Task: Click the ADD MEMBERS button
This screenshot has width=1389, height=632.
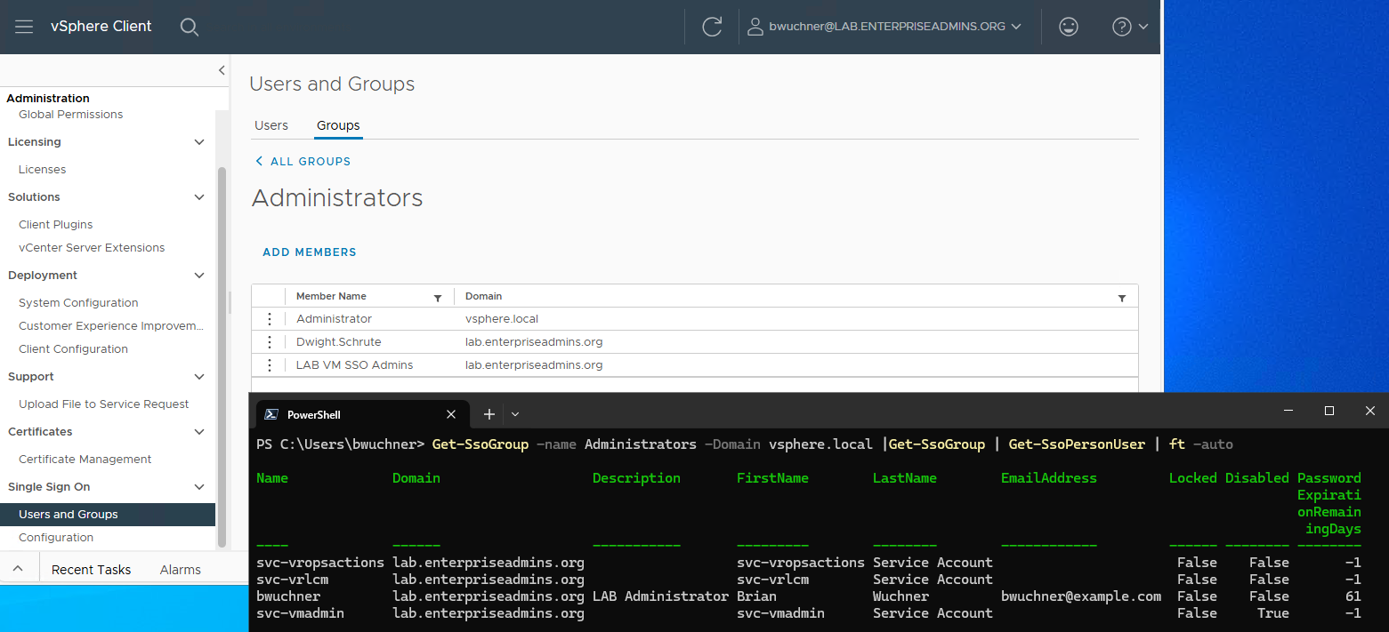Action: [310, 252]
